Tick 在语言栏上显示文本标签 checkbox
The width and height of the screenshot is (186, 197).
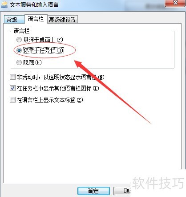(12, 100)
